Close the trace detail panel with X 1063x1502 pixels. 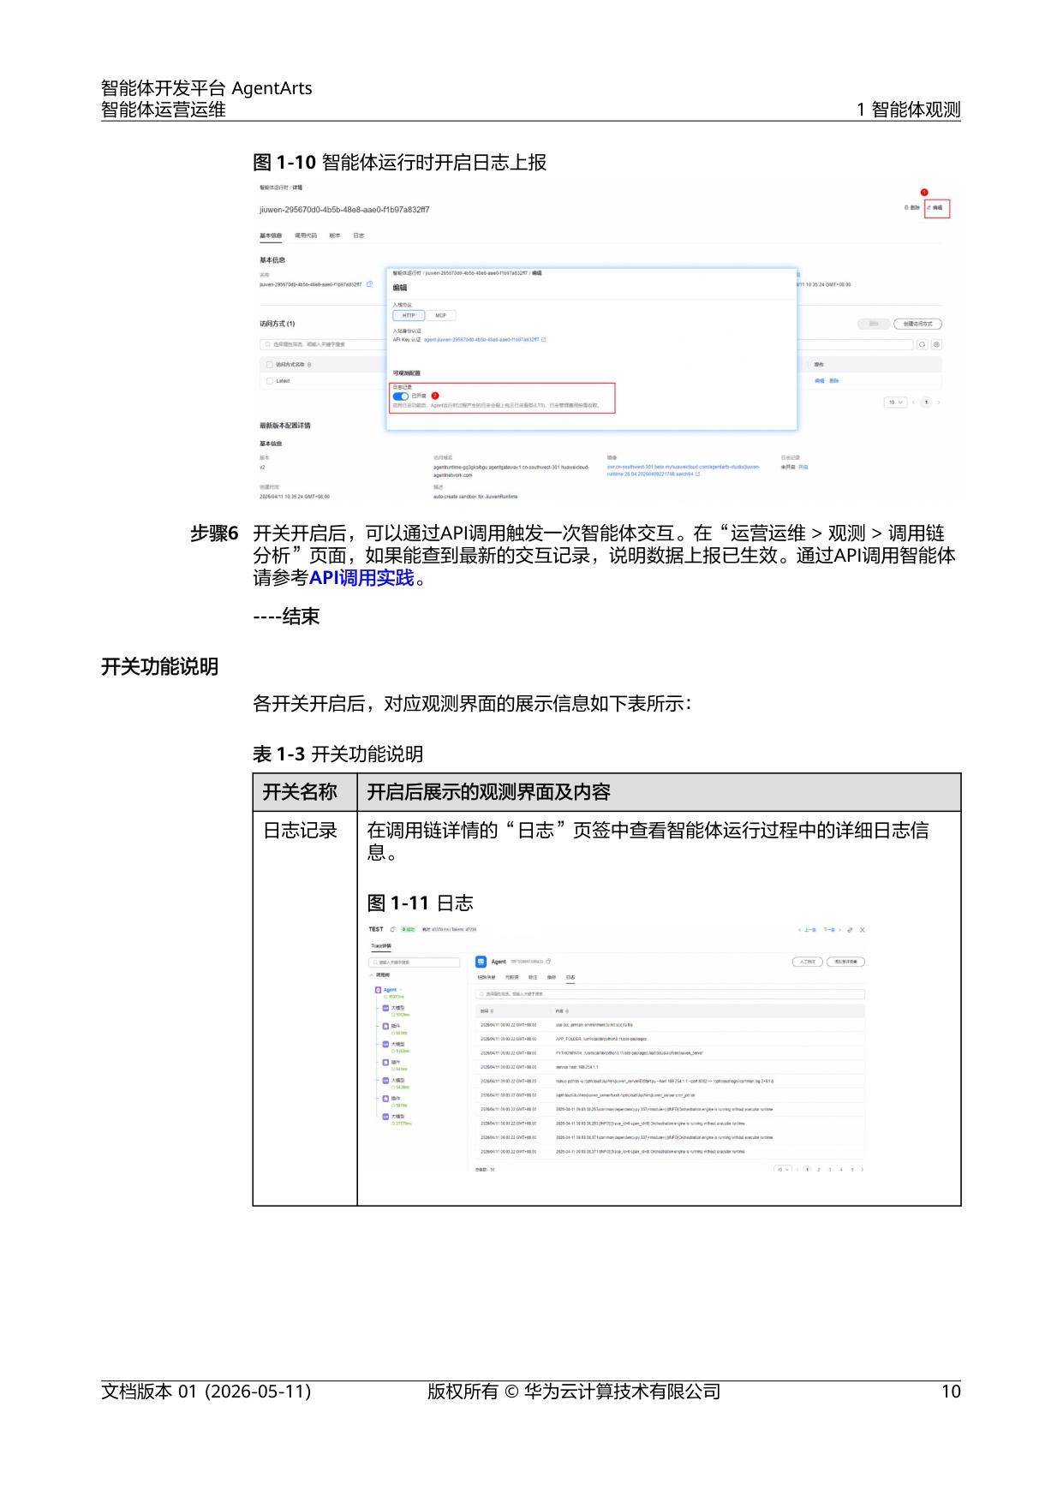[863, 929]
